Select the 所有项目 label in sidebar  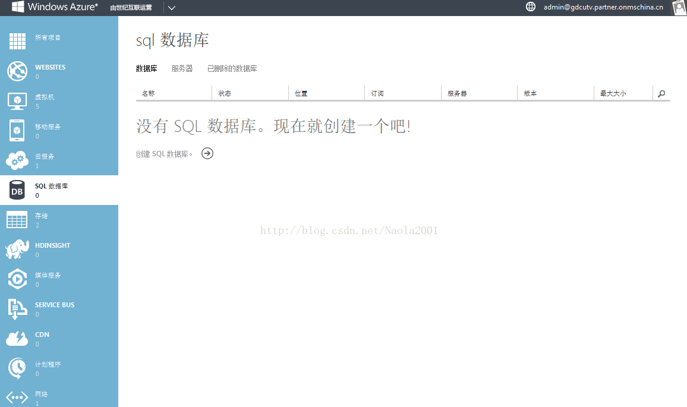pos(48,37)
